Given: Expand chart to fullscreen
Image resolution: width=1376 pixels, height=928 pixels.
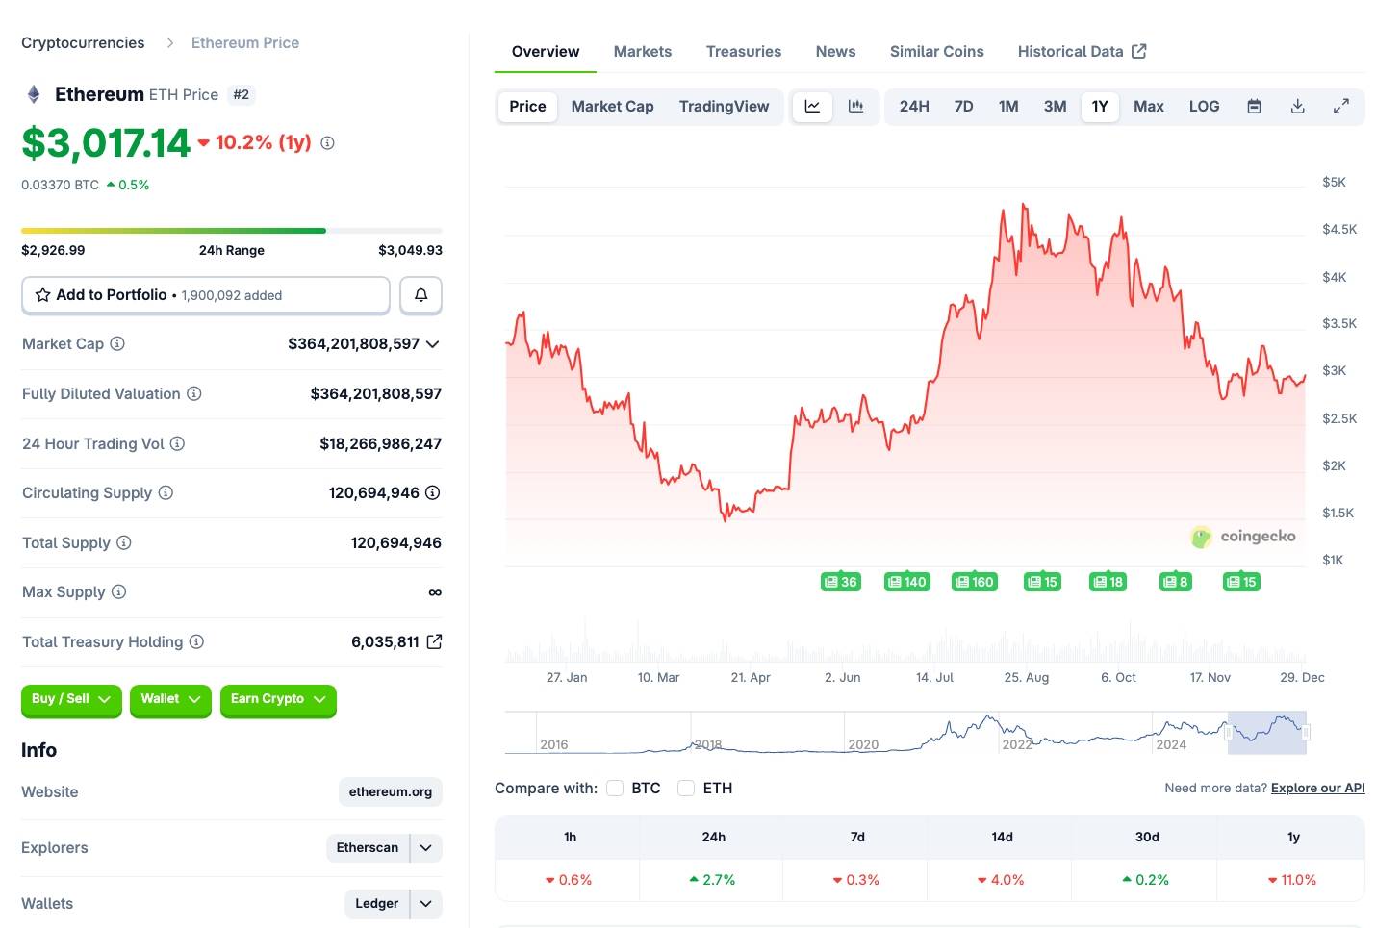Looking at the screenshot, I should (x=1340, y=107).
